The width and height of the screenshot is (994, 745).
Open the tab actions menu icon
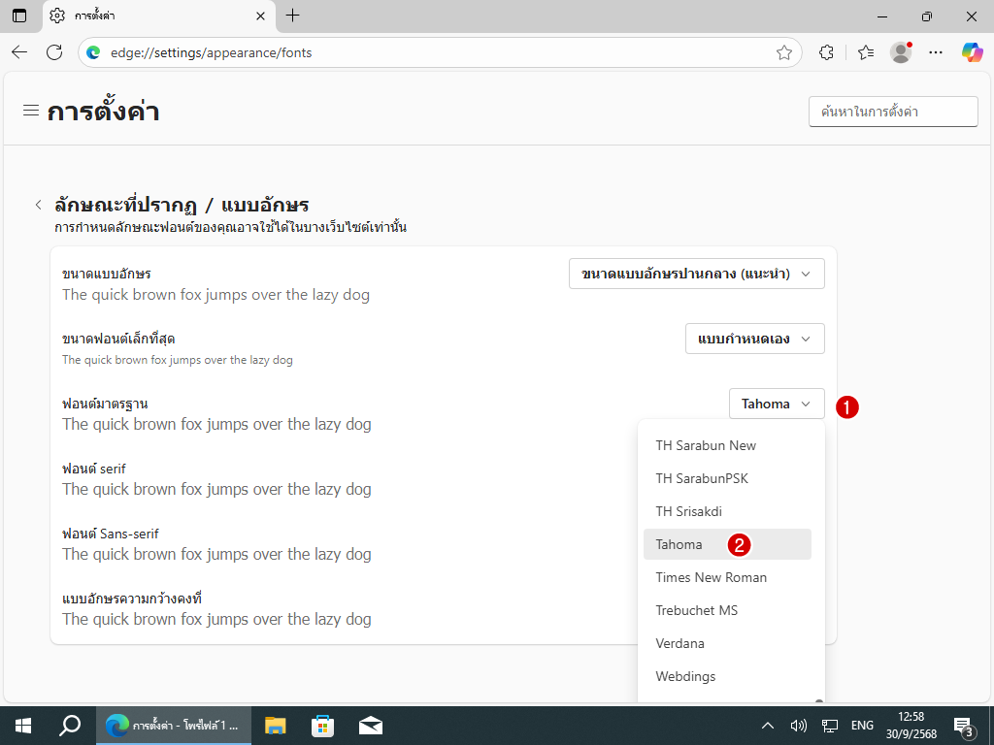click(x=19, y=16)
